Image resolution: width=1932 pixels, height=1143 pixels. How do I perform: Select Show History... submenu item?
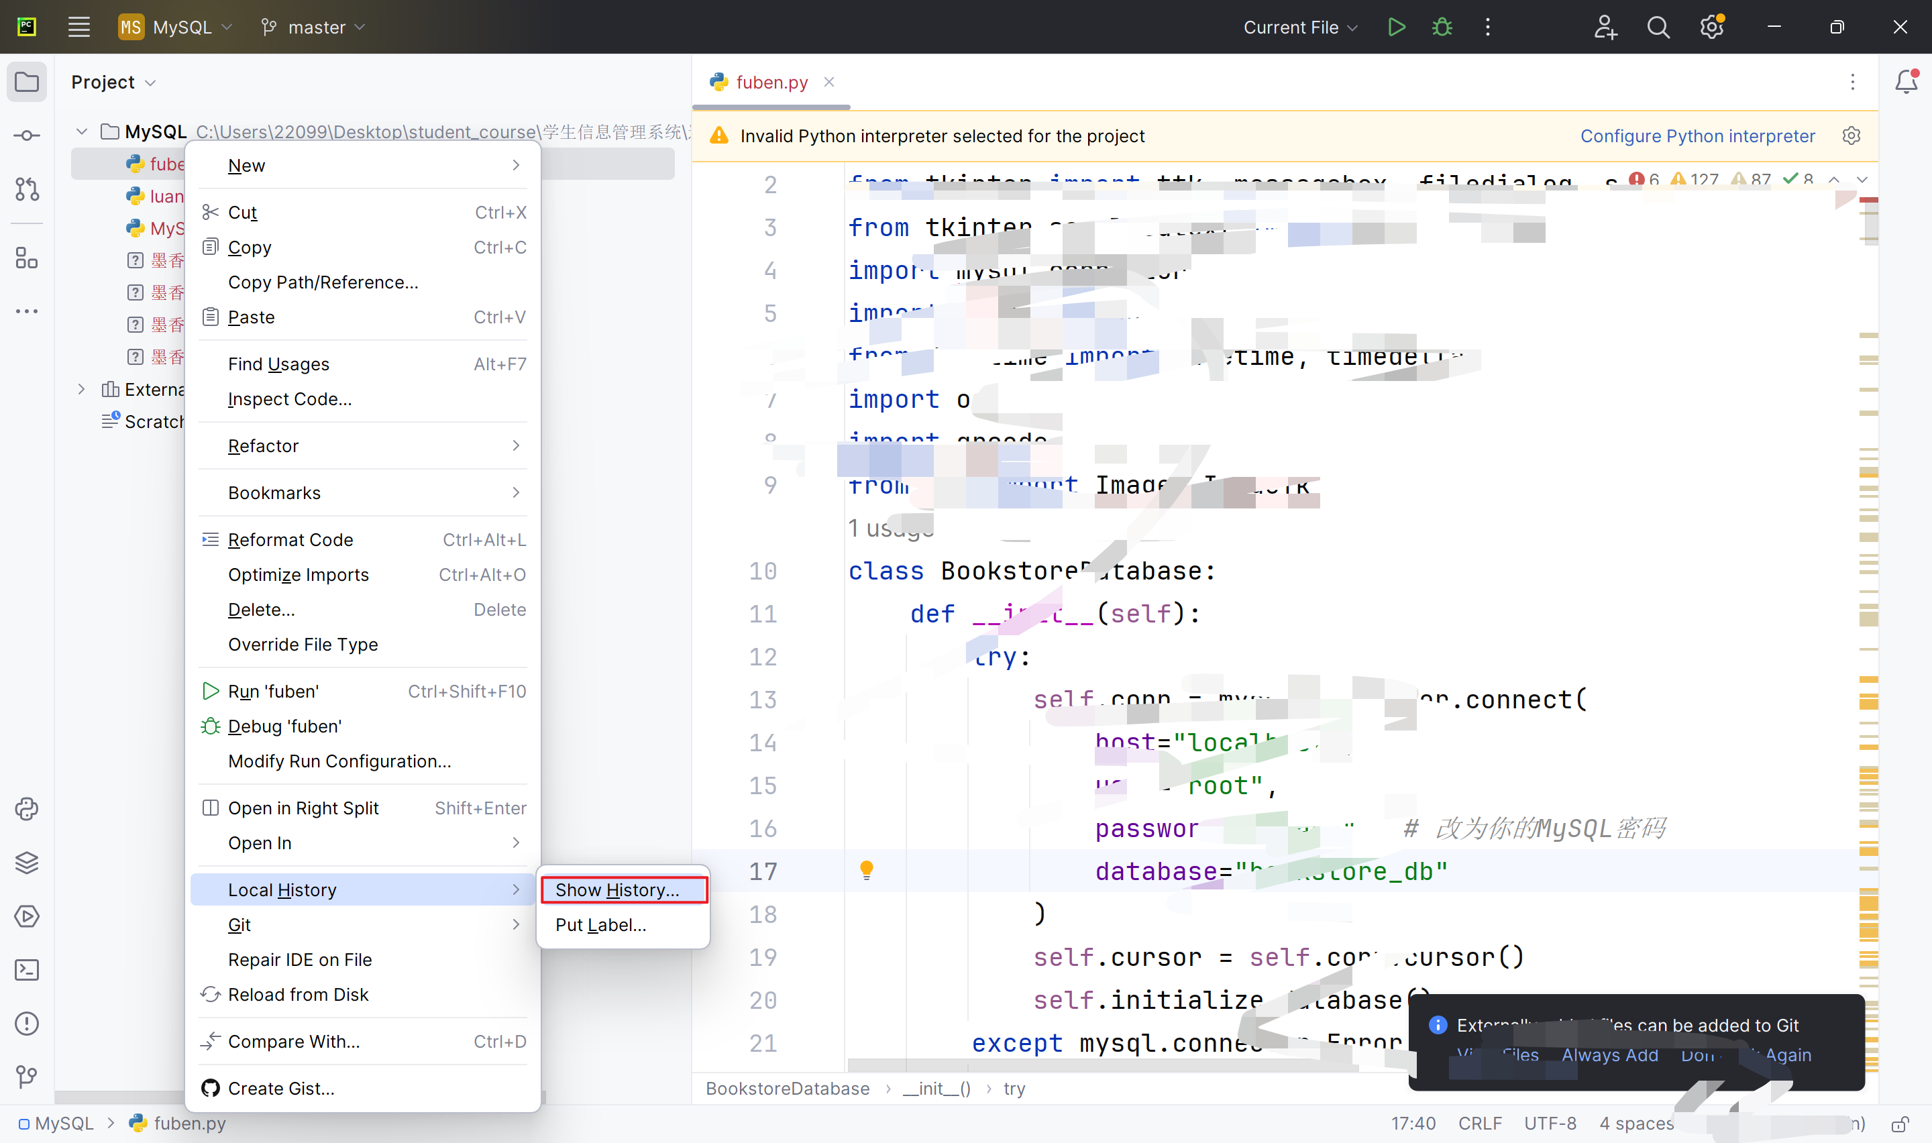coord(616,889)
